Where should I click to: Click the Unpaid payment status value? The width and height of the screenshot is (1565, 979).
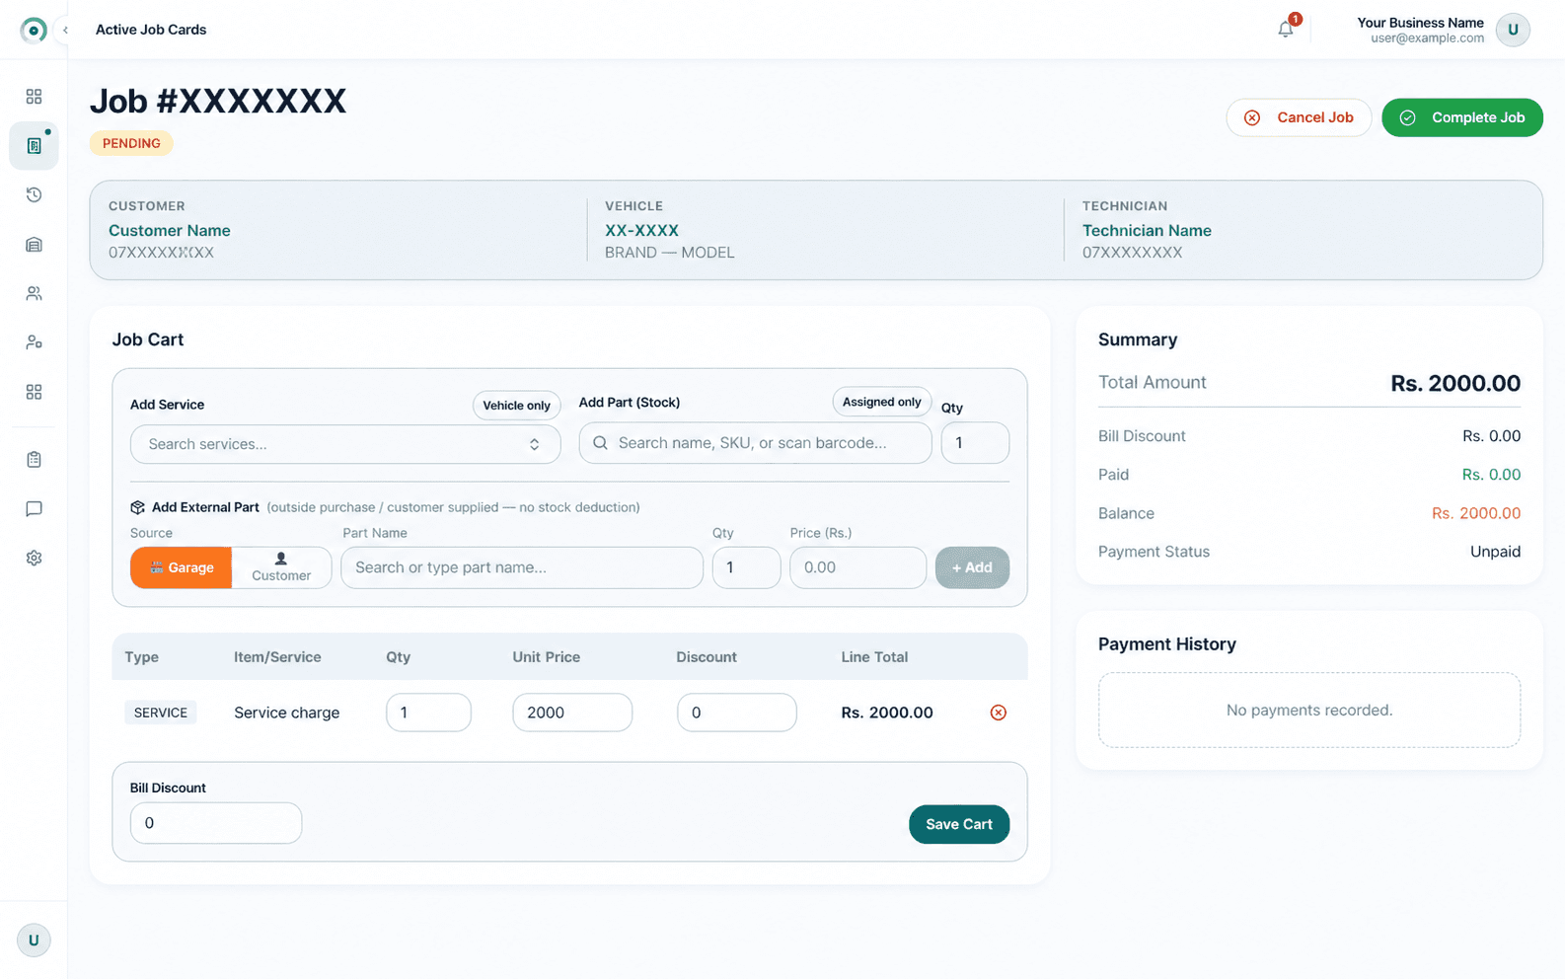1495,552
